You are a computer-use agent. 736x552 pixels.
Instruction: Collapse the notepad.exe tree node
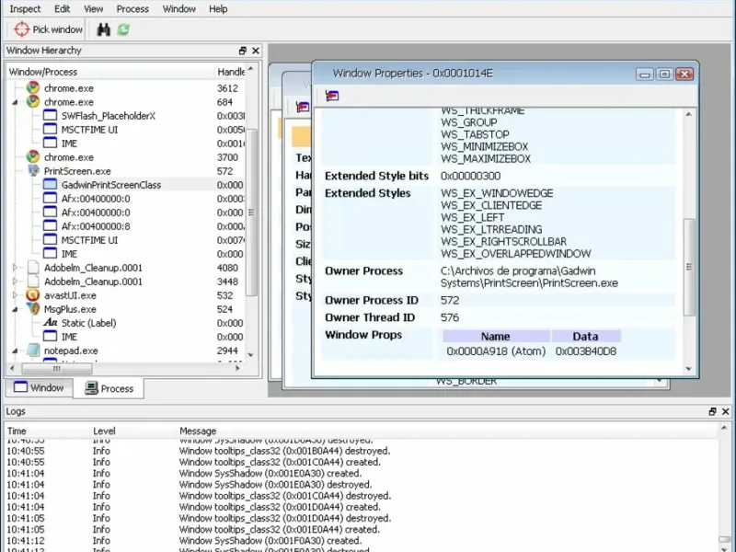point(15,351)
